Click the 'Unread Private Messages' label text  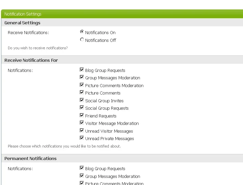[x=110, y=139]
